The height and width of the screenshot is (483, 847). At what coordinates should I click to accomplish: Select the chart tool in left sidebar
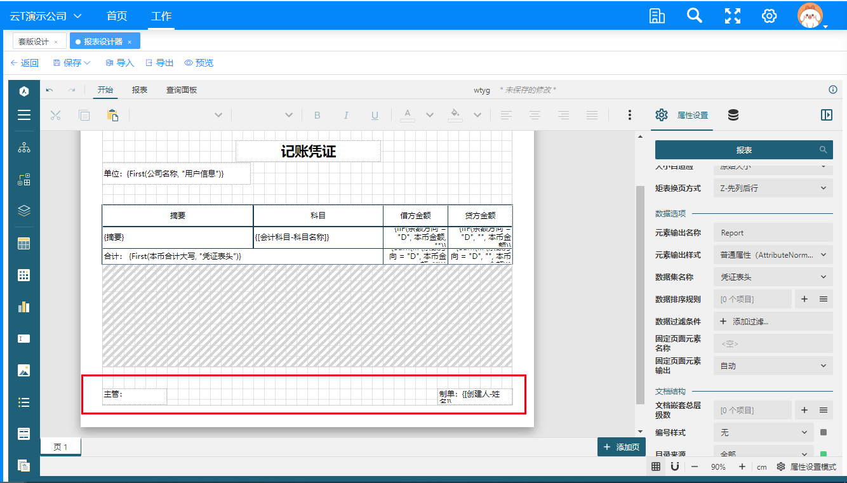[x=23, y=307]
